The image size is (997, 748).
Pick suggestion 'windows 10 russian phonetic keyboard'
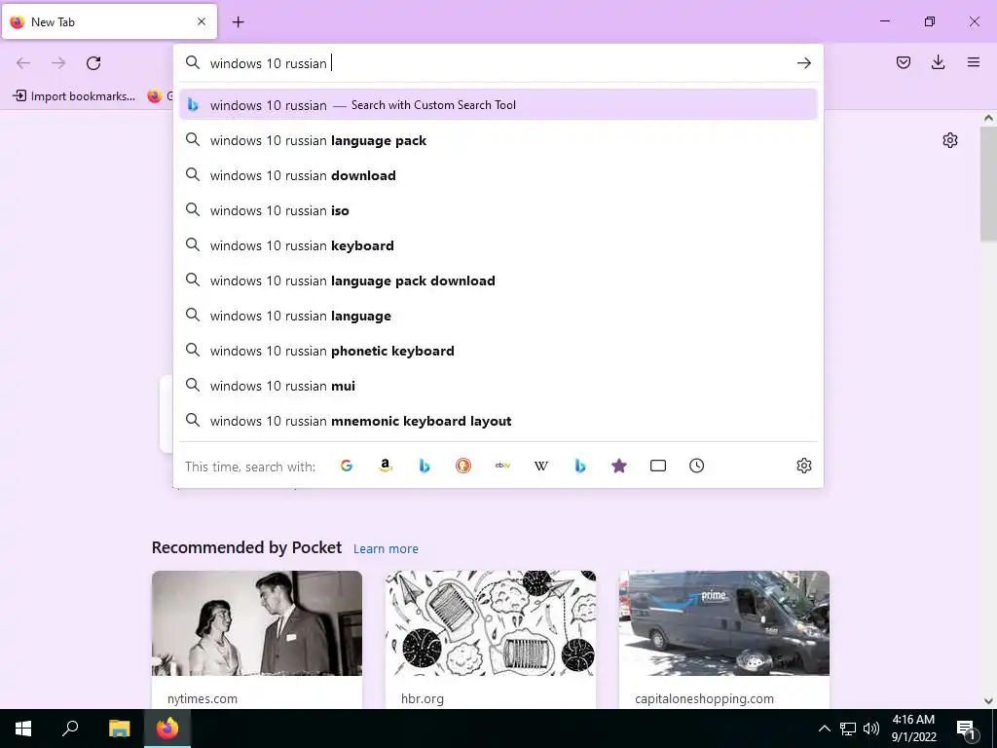click(498, 351)
